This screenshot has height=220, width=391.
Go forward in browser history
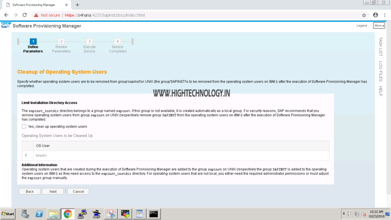pyautogui.click(x=15, y=15)
